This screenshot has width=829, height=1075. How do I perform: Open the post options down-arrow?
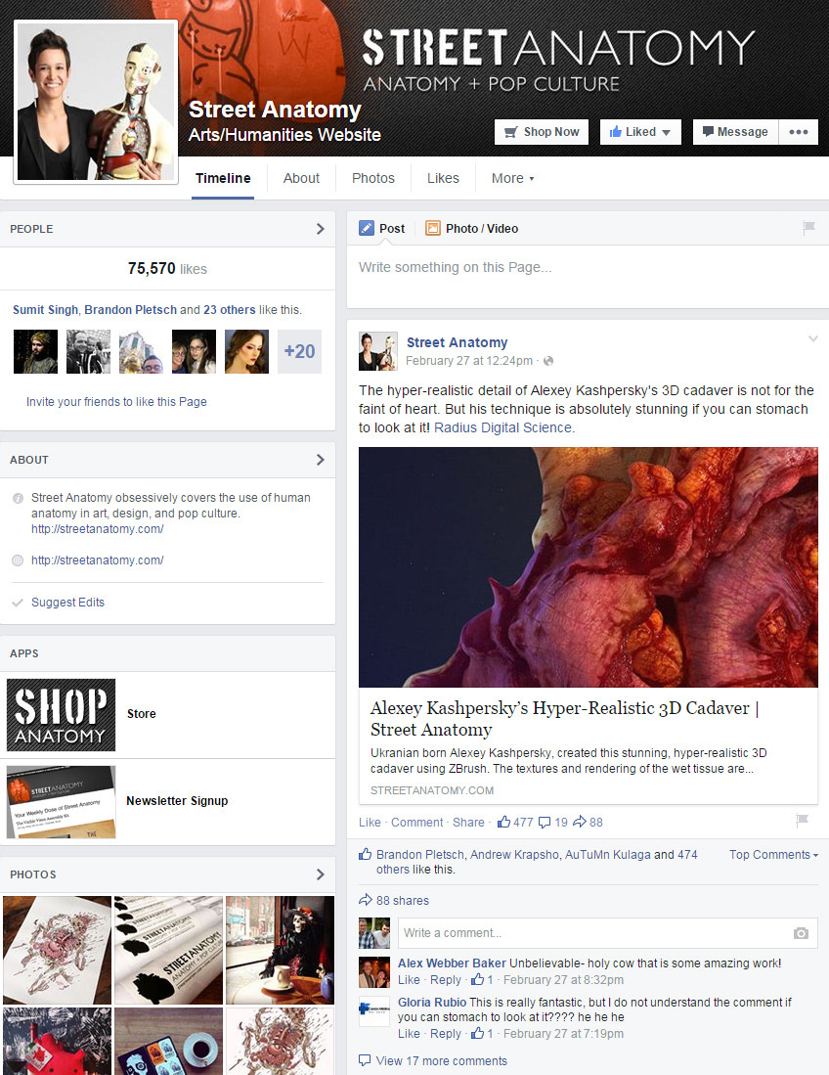(x=812, y=338)
